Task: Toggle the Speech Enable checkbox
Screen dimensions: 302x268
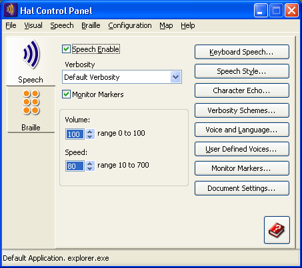Action: [x=66, y=49]
